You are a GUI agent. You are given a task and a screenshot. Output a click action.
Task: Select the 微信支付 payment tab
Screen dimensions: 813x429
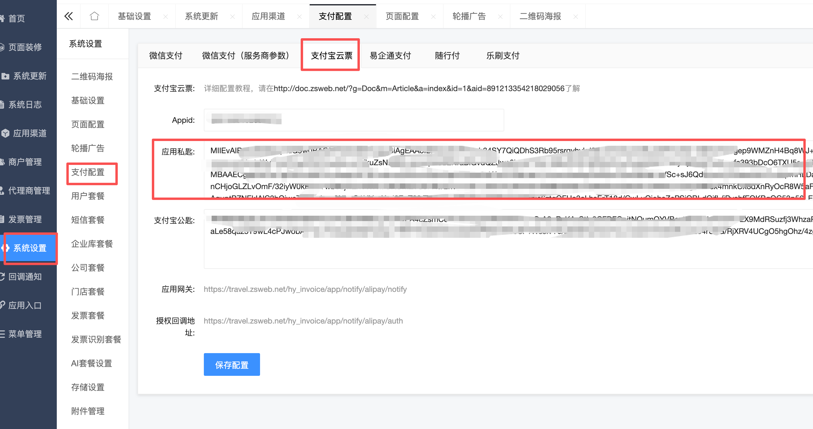[x=166, y=56]
